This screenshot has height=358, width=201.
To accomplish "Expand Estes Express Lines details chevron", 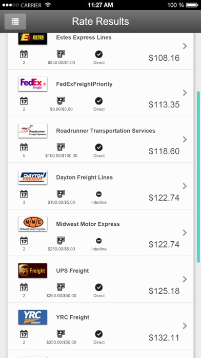I will pyautogui.click(x=185, y=46).
